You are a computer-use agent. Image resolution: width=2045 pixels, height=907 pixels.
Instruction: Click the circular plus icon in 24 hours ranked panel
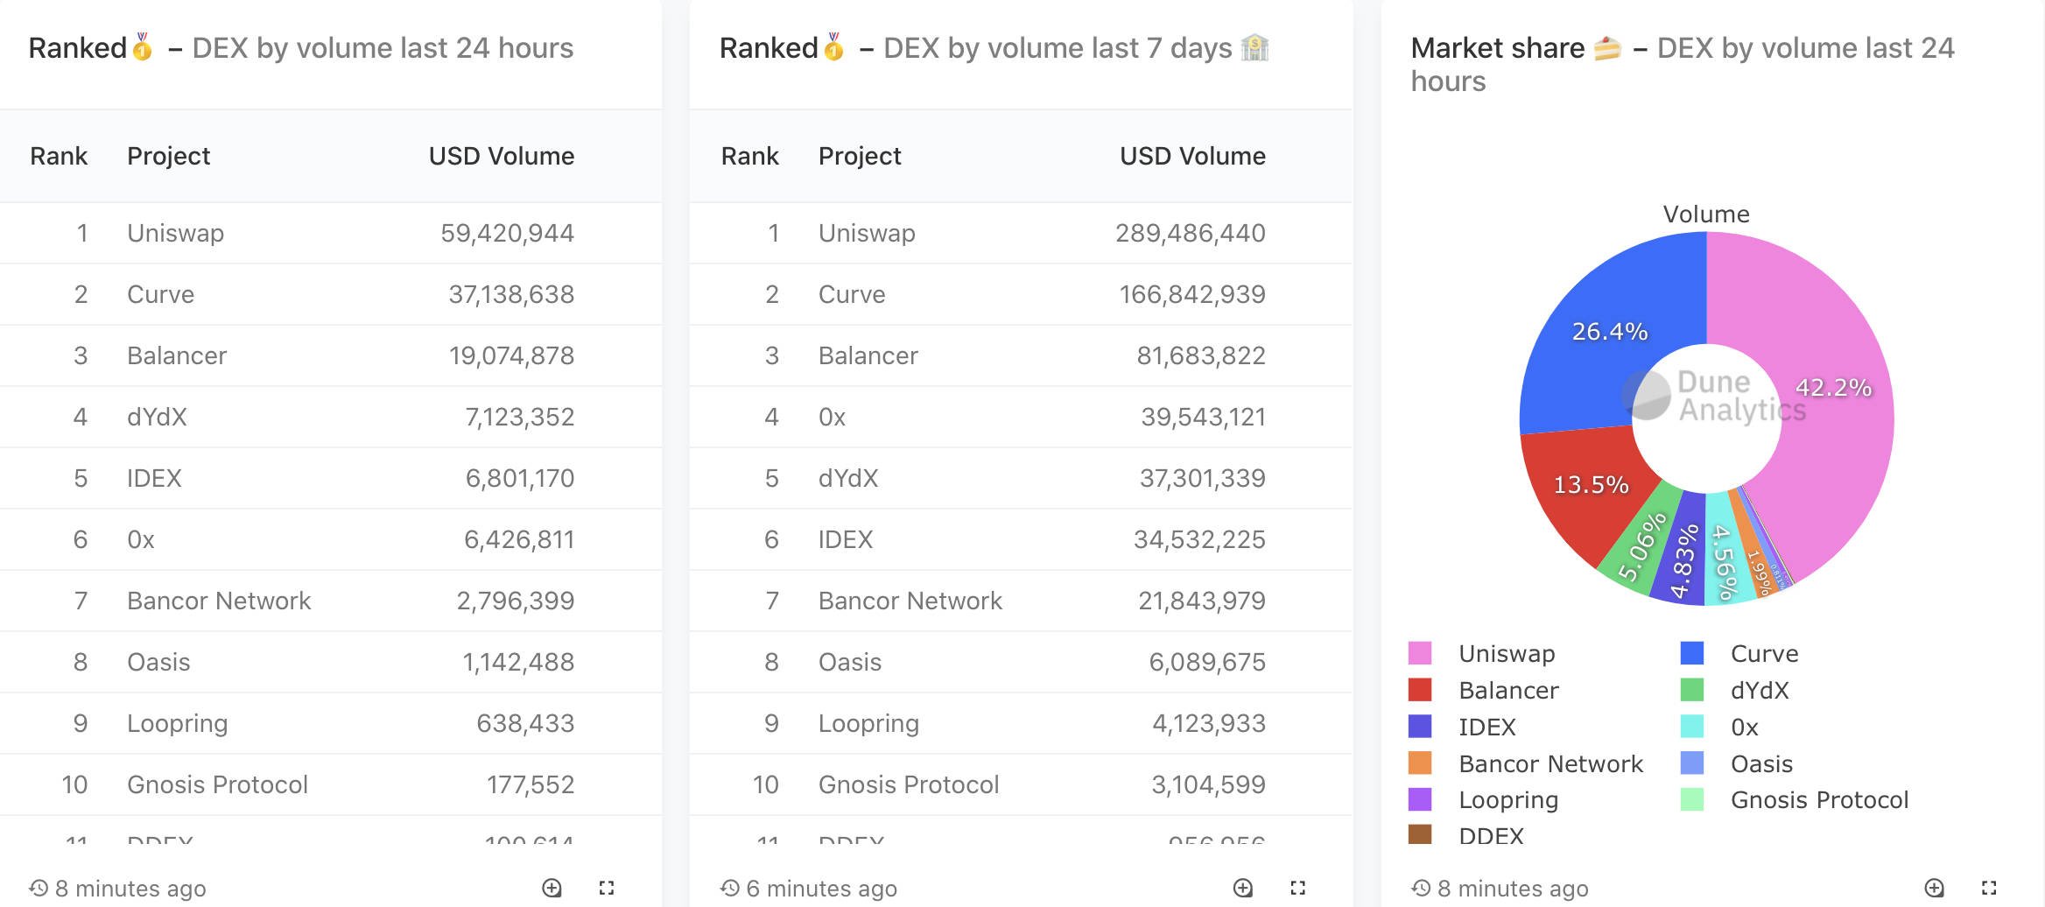point(552,888)
